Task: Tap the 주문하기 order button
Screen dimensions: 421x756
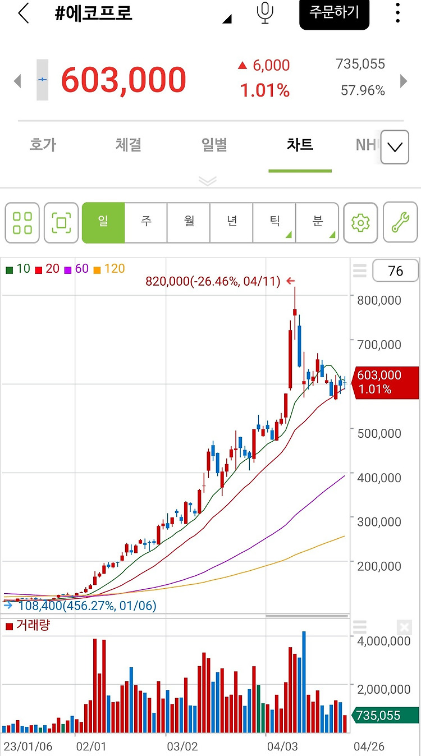Action: click(334, 13)
